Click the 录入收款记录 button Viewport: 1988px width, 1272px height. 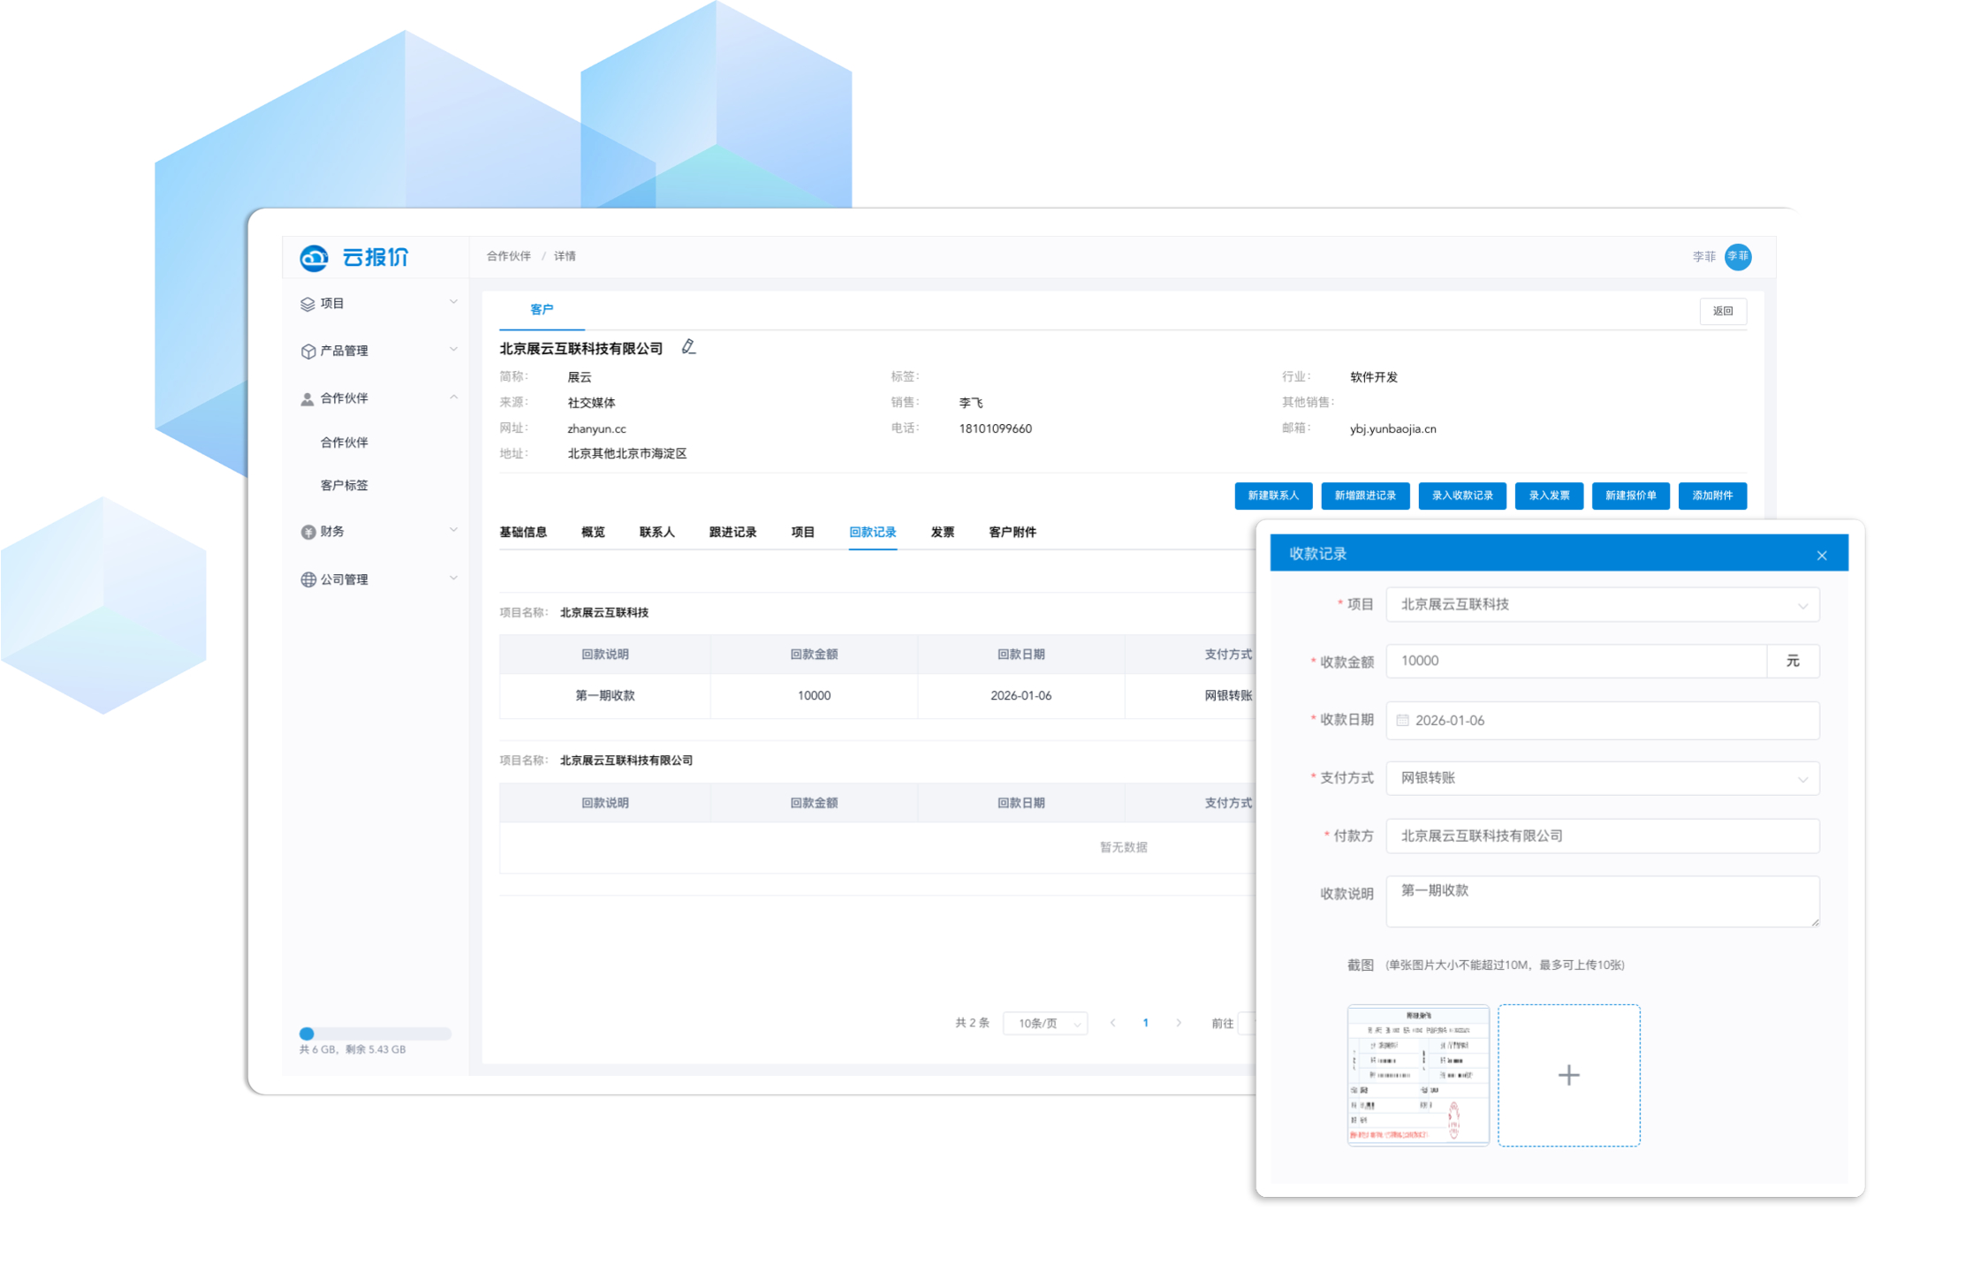(1461, 496)
